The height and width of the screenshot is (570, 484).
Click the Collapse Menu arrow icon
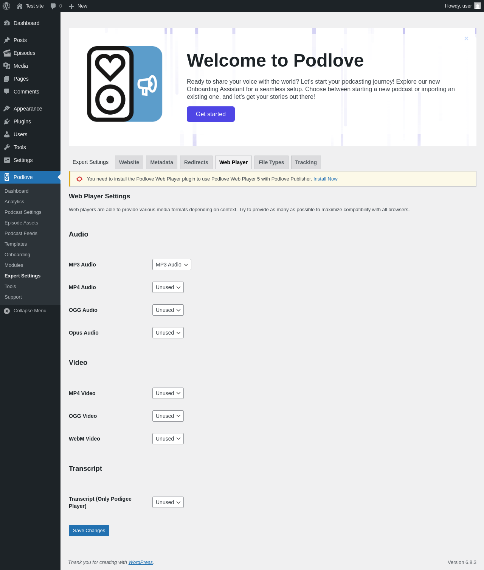[x=7, y=311]
